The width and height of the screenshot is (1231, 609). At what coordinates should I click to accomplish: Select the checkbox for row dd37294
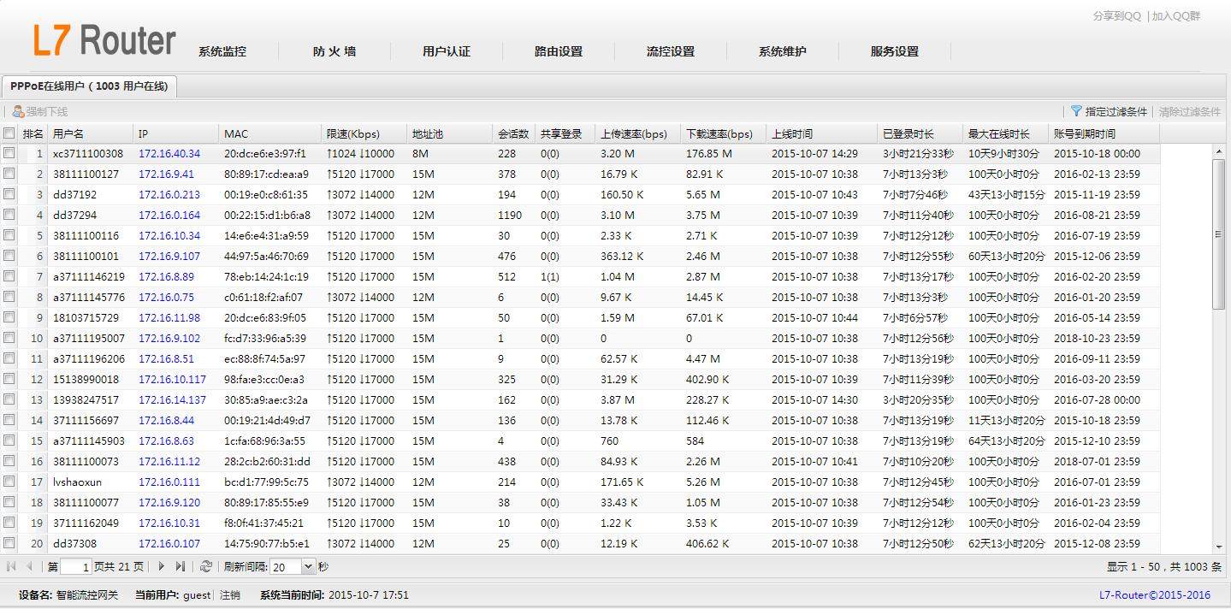click(9, 215)
